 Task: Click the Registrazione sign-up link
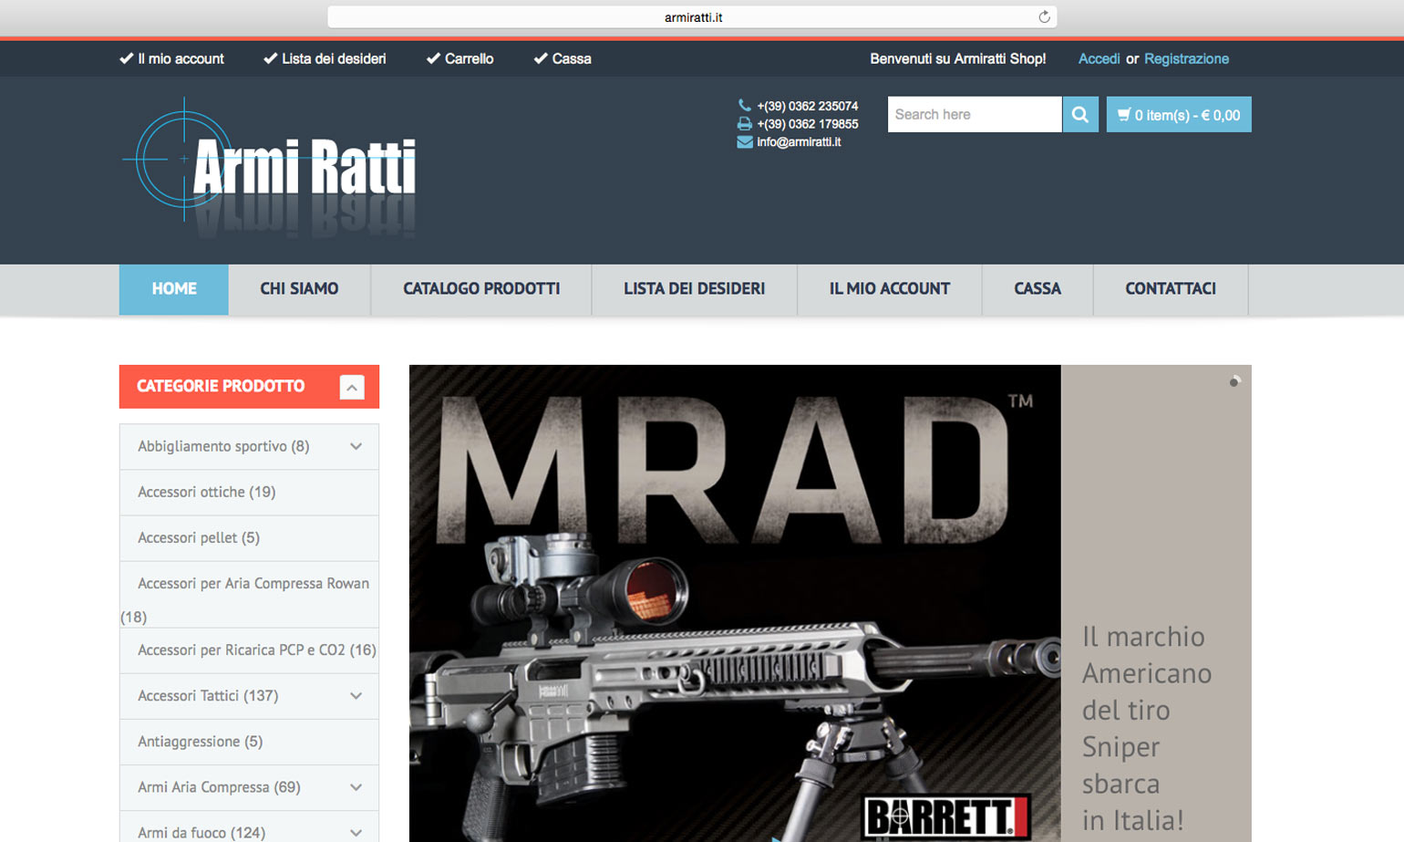click(1186, 59)
